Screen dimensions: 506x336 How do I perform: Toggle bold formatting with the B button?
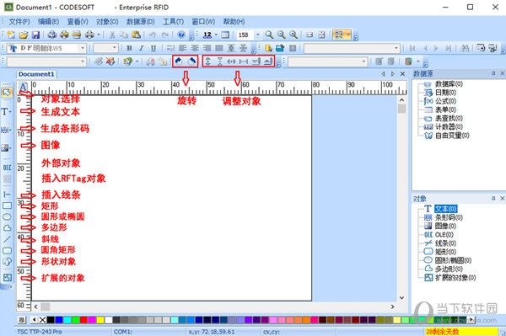click(129, 48)
